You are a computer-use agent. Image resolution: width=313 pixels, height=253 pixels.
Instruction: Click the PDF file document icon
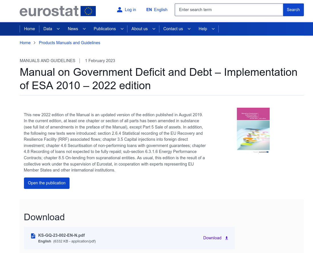click(33, 236)
